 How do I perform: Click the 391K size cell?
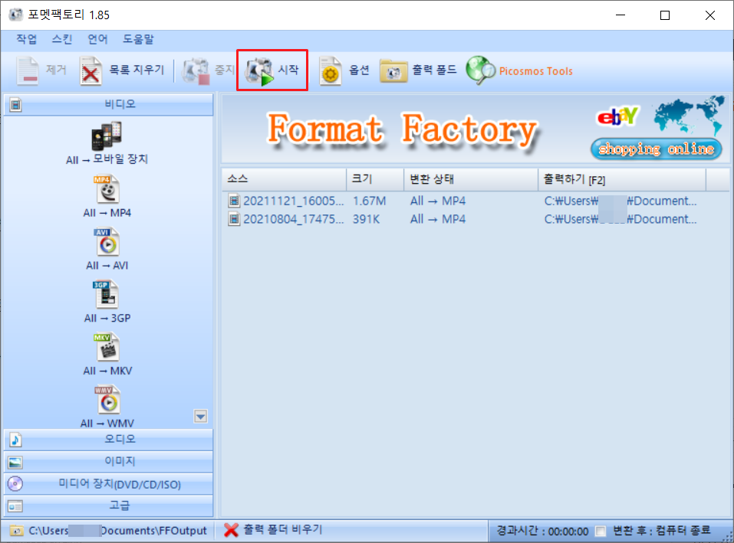coord(366,219)
